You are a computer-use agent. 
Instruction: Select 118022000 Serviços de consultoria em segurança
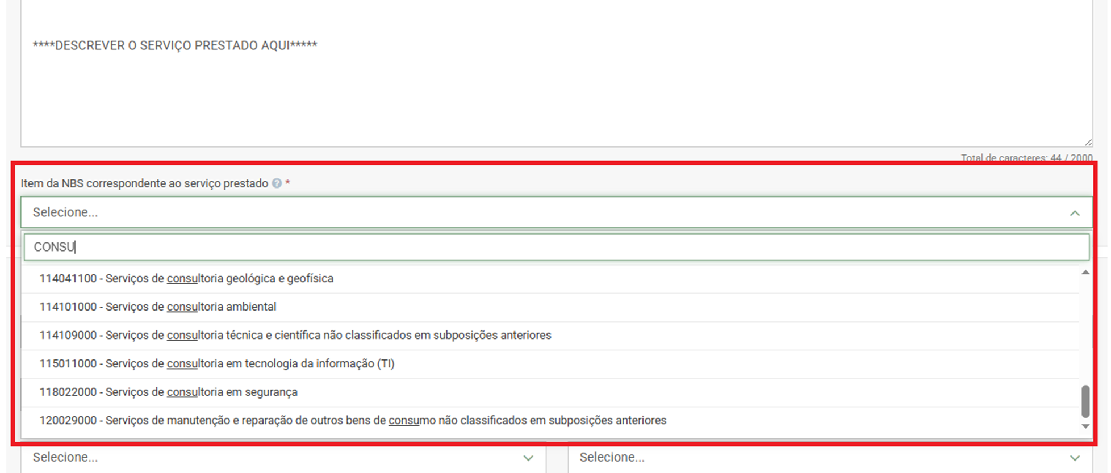(x=169, y=392)
